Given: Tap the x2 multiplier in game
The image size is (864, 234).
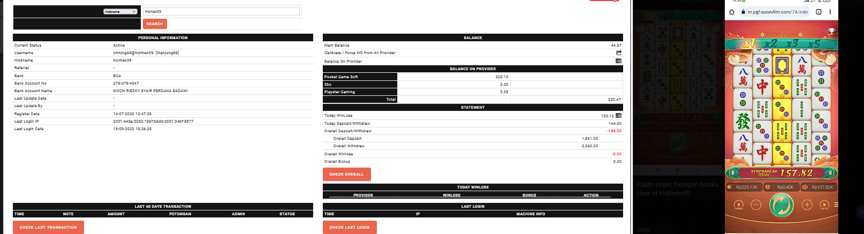Looking at the screenshot, I should (x=771, y=43).
